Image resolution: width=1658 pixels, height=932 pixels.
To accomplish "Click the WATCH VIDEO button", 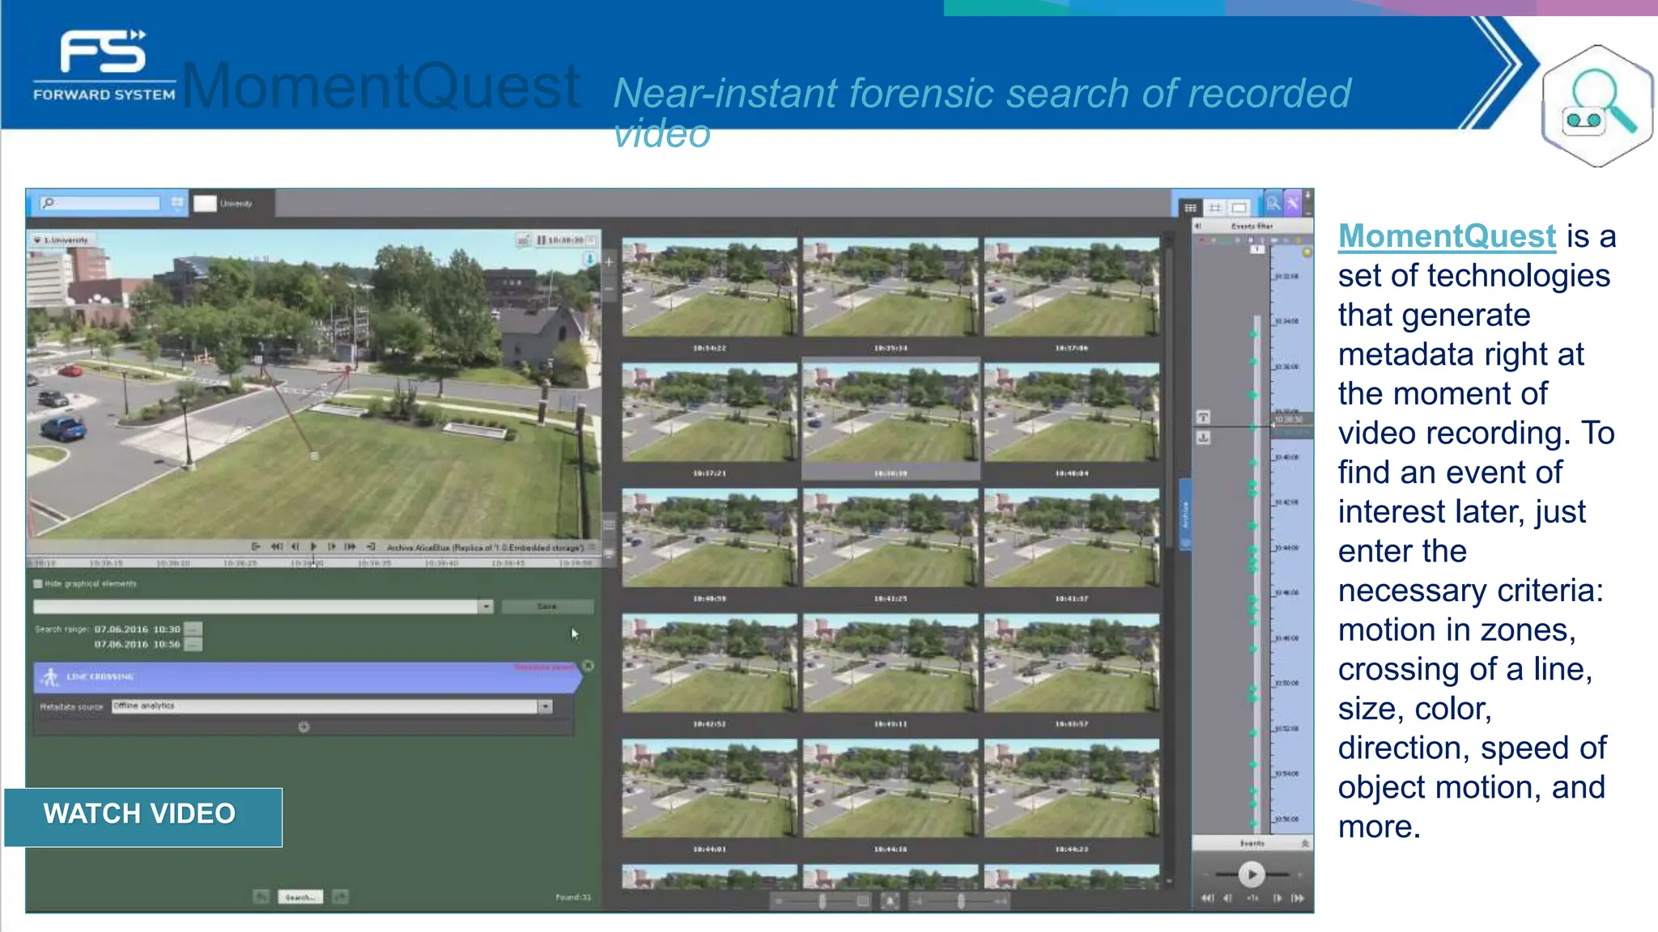I will click(143, 817).
